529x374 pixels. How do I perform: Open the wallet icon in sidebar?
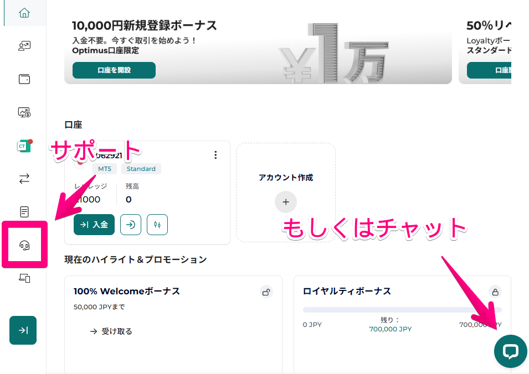(x=24, y=79)
